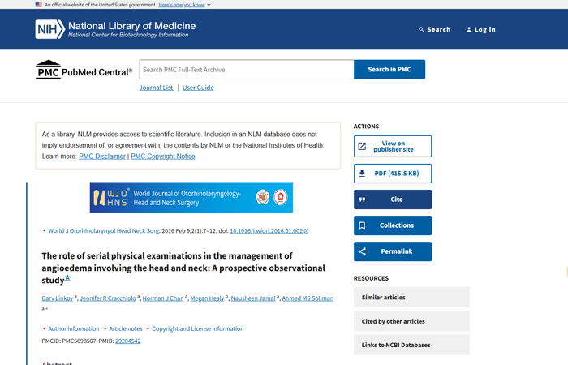Open the Journal List link
The height and width of the screenshot is (365, 568).
coord(157,88)
